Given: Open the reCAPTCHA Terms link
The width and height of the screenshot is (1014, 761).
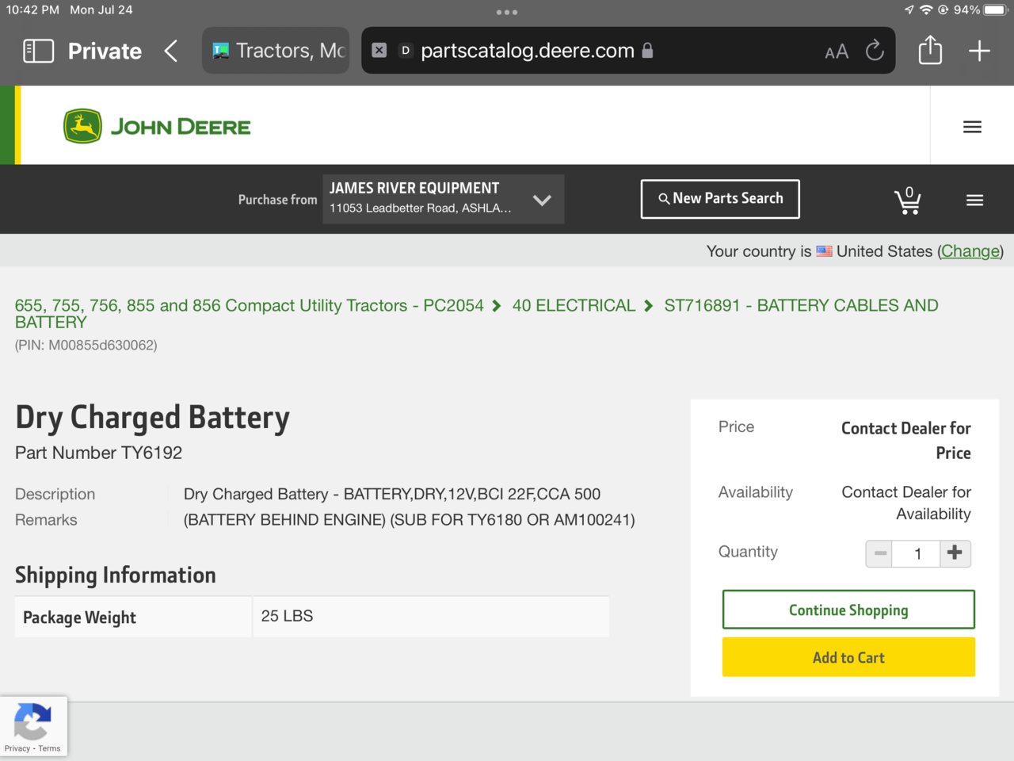Looking at the screenshot, I should click(x=49, y=748).
